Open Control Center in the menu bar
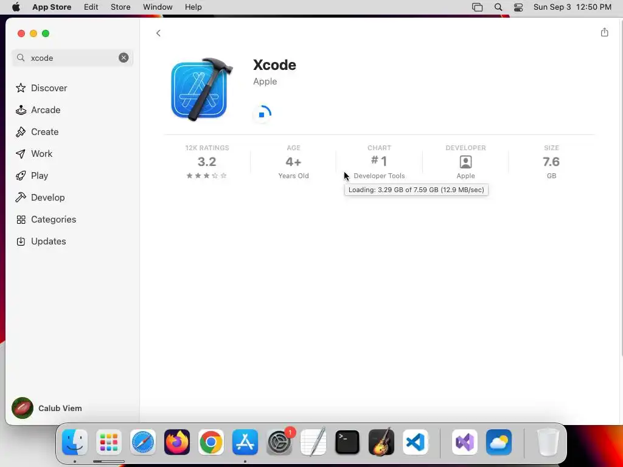 click(x=518, y=7)
